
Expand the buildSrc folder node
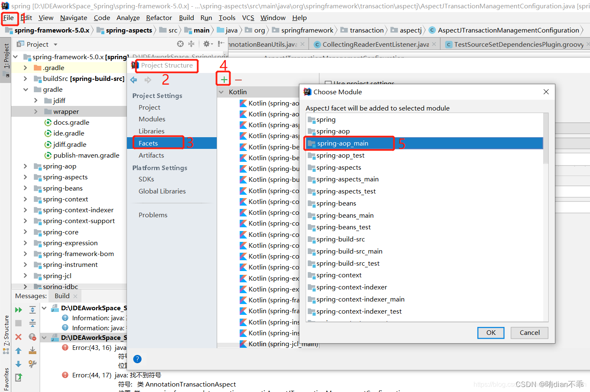tap(25, 78)
